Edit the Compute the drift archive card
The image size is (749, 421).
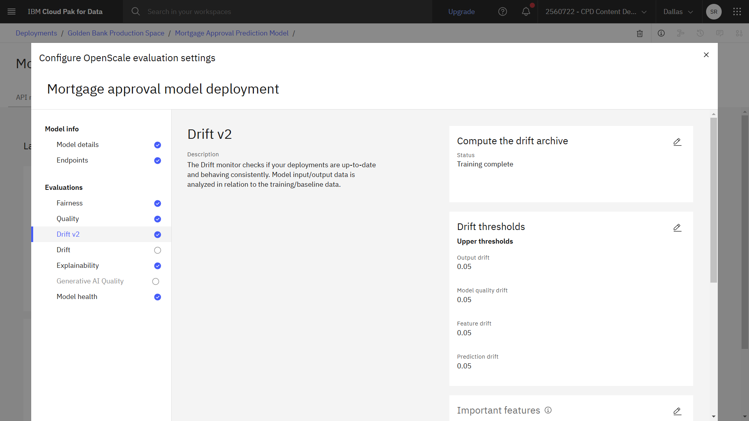(x=677, y=142)
